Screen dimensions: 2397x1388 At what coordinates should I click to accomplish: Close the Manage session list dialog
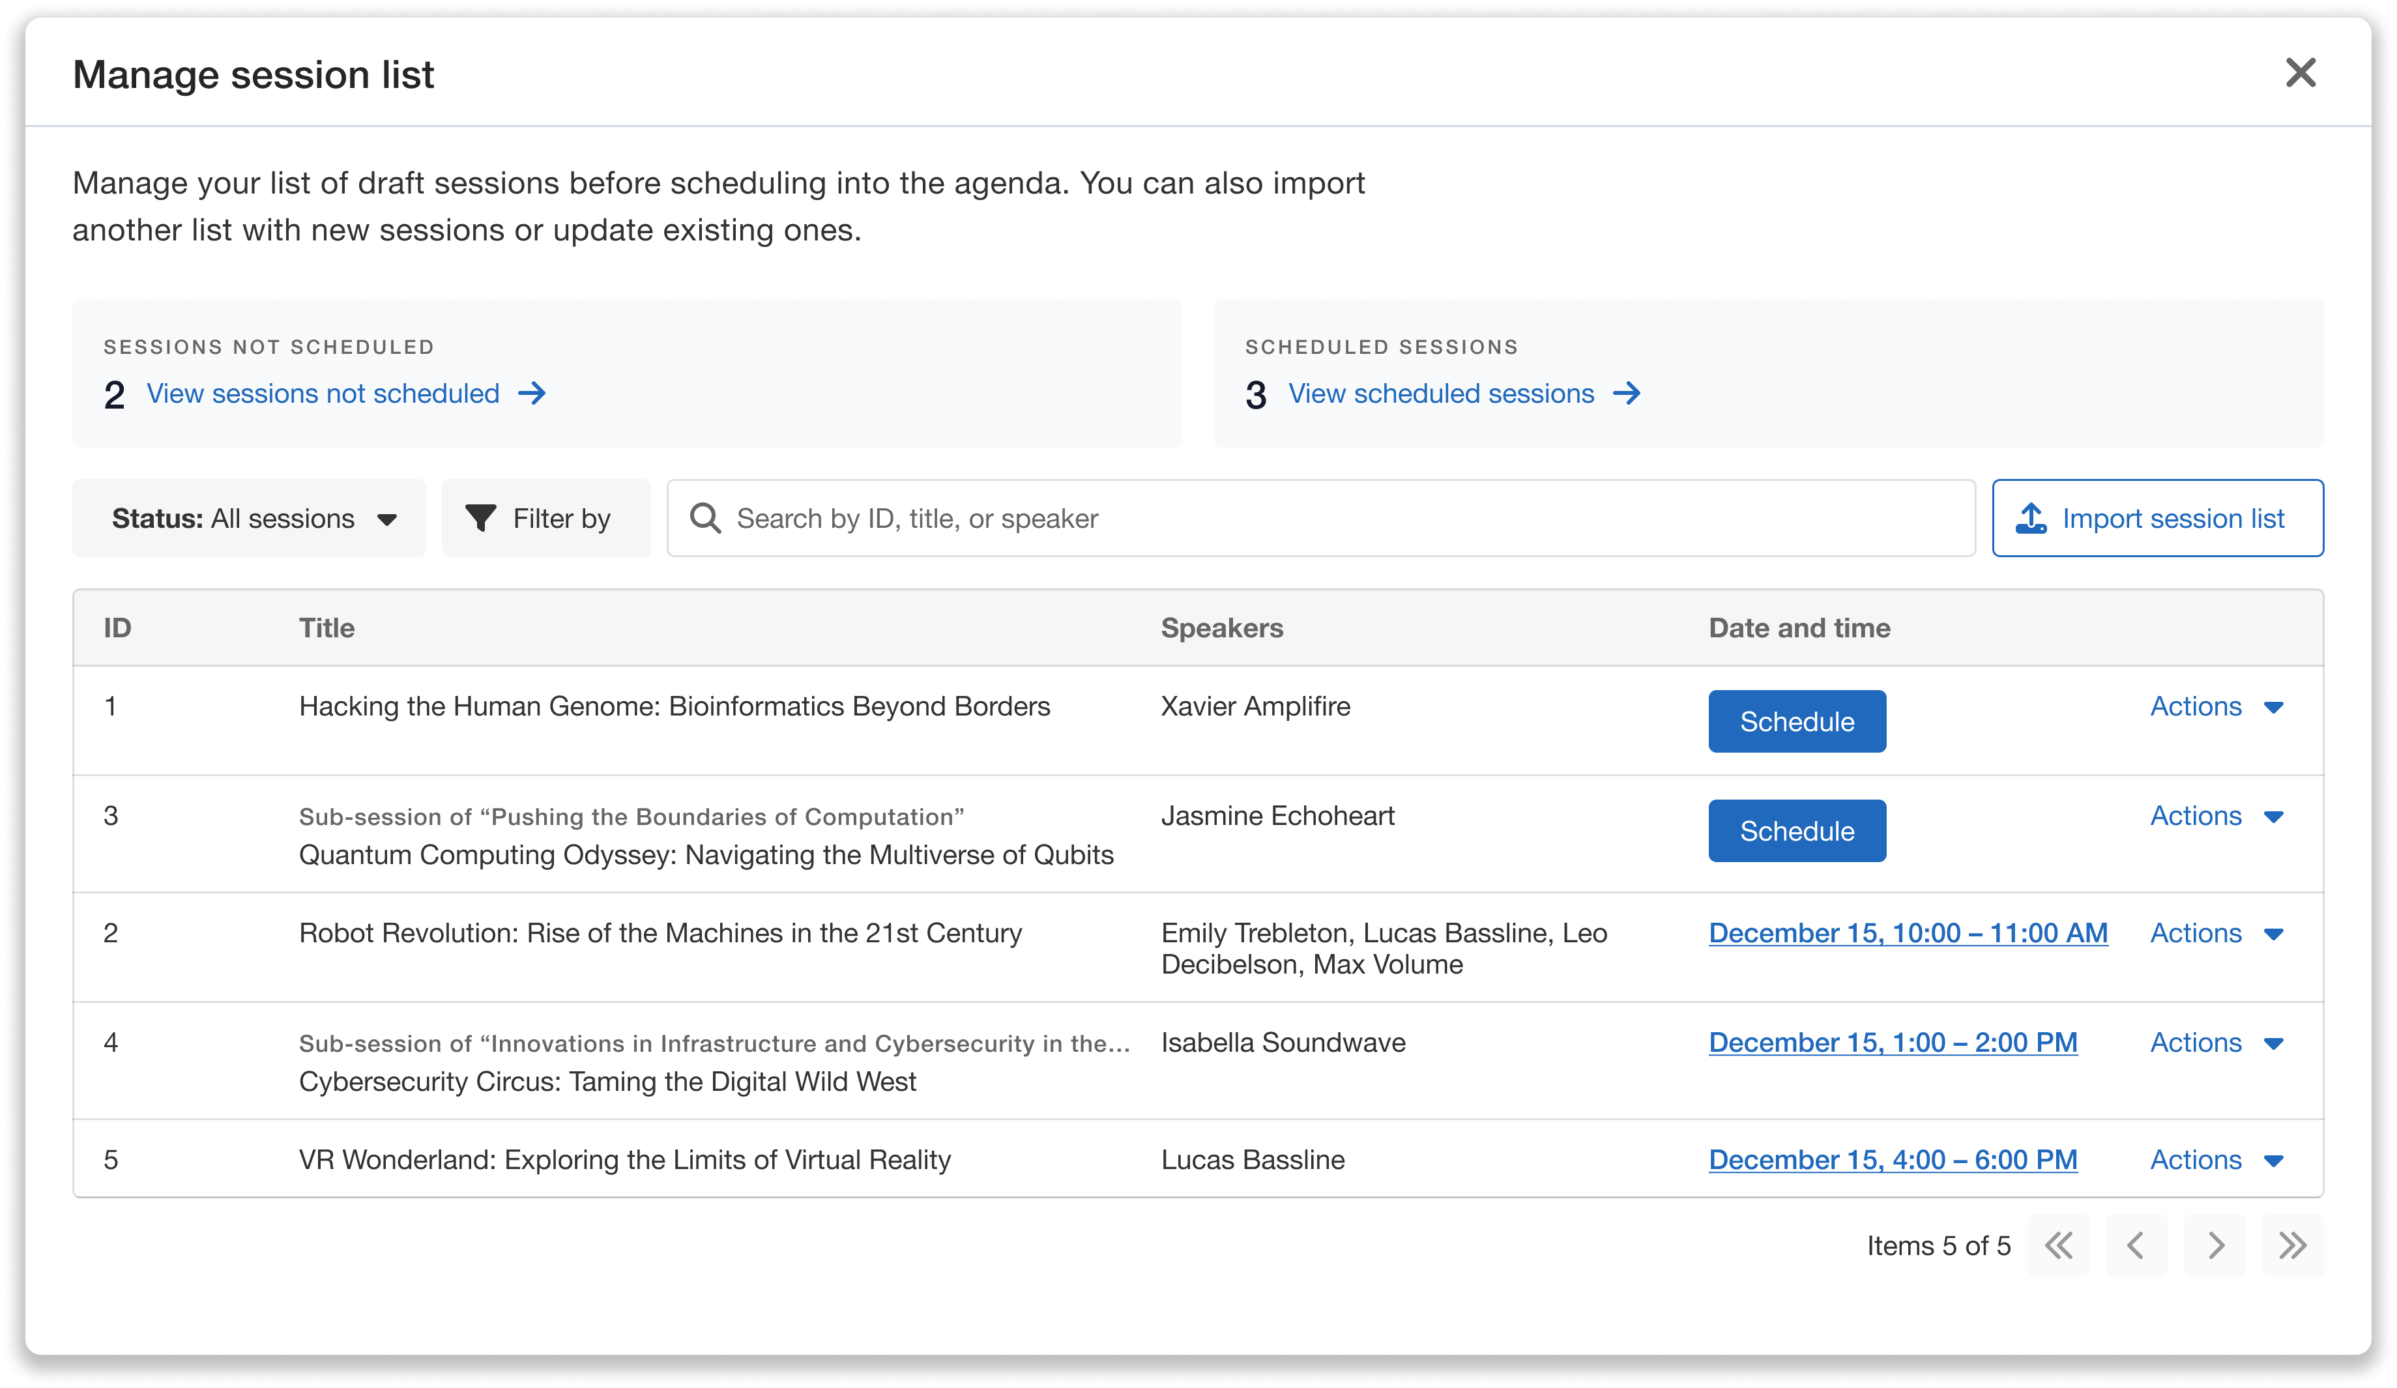coord(2301,73)
